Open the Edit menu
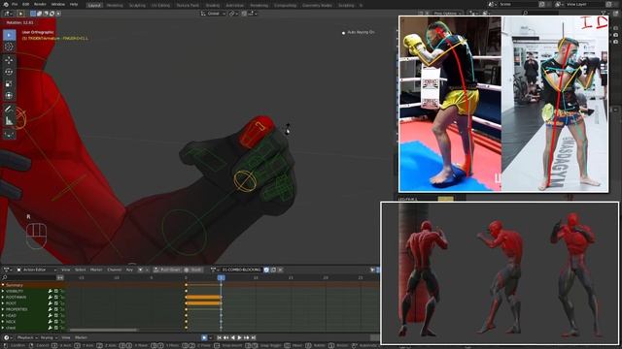 tap(26, 4)
